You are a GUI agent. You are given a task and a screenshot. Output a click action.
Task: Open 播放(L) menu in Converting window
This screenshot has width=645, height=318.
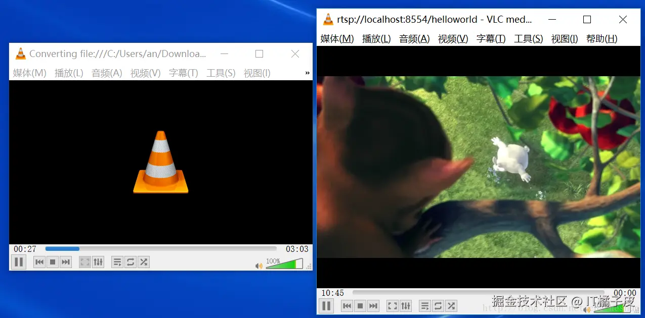[69, 73]
